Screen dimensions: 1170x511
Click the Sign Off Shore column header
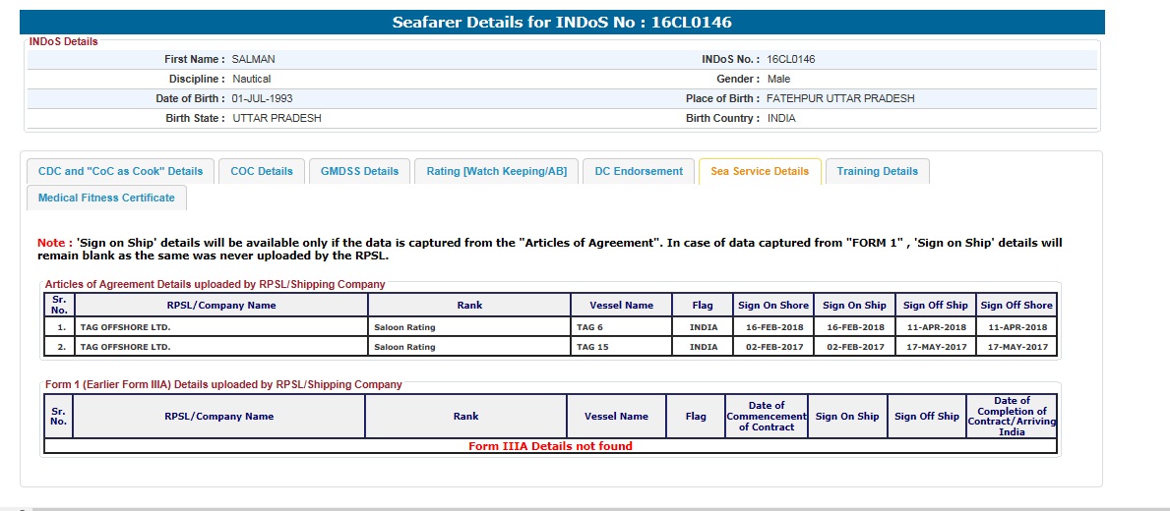[x=1016, y=306]
